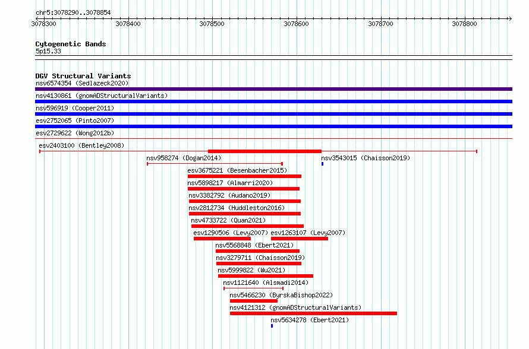Open nsv3279711 (Chaisson2019) variant

pos(260,258)
